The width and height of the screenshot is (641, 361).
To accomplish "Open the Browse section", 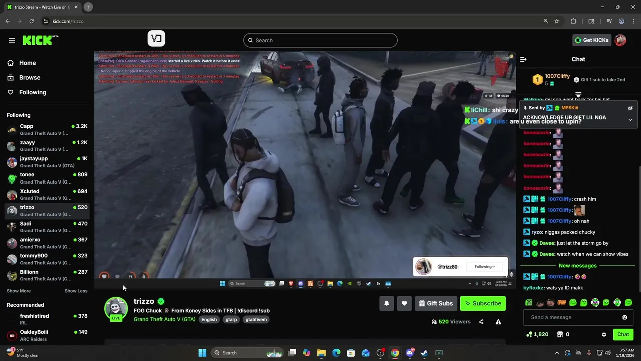I will 24,77.
